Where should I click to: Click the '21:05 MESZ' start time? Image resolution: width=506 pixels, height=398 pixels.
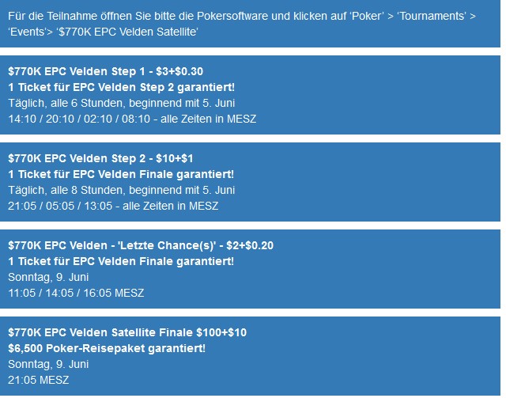click(39, 380)
